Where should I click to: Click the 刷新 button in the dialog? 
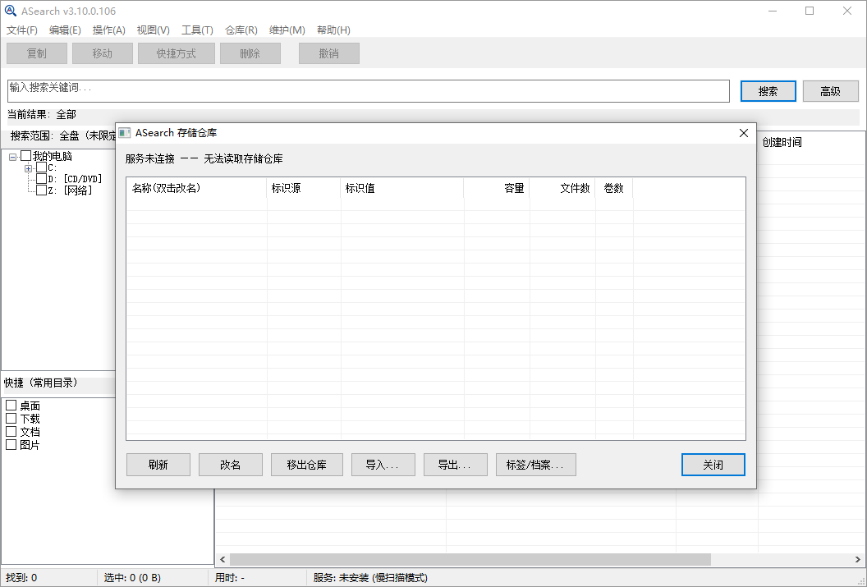click(x=158, y=465)
